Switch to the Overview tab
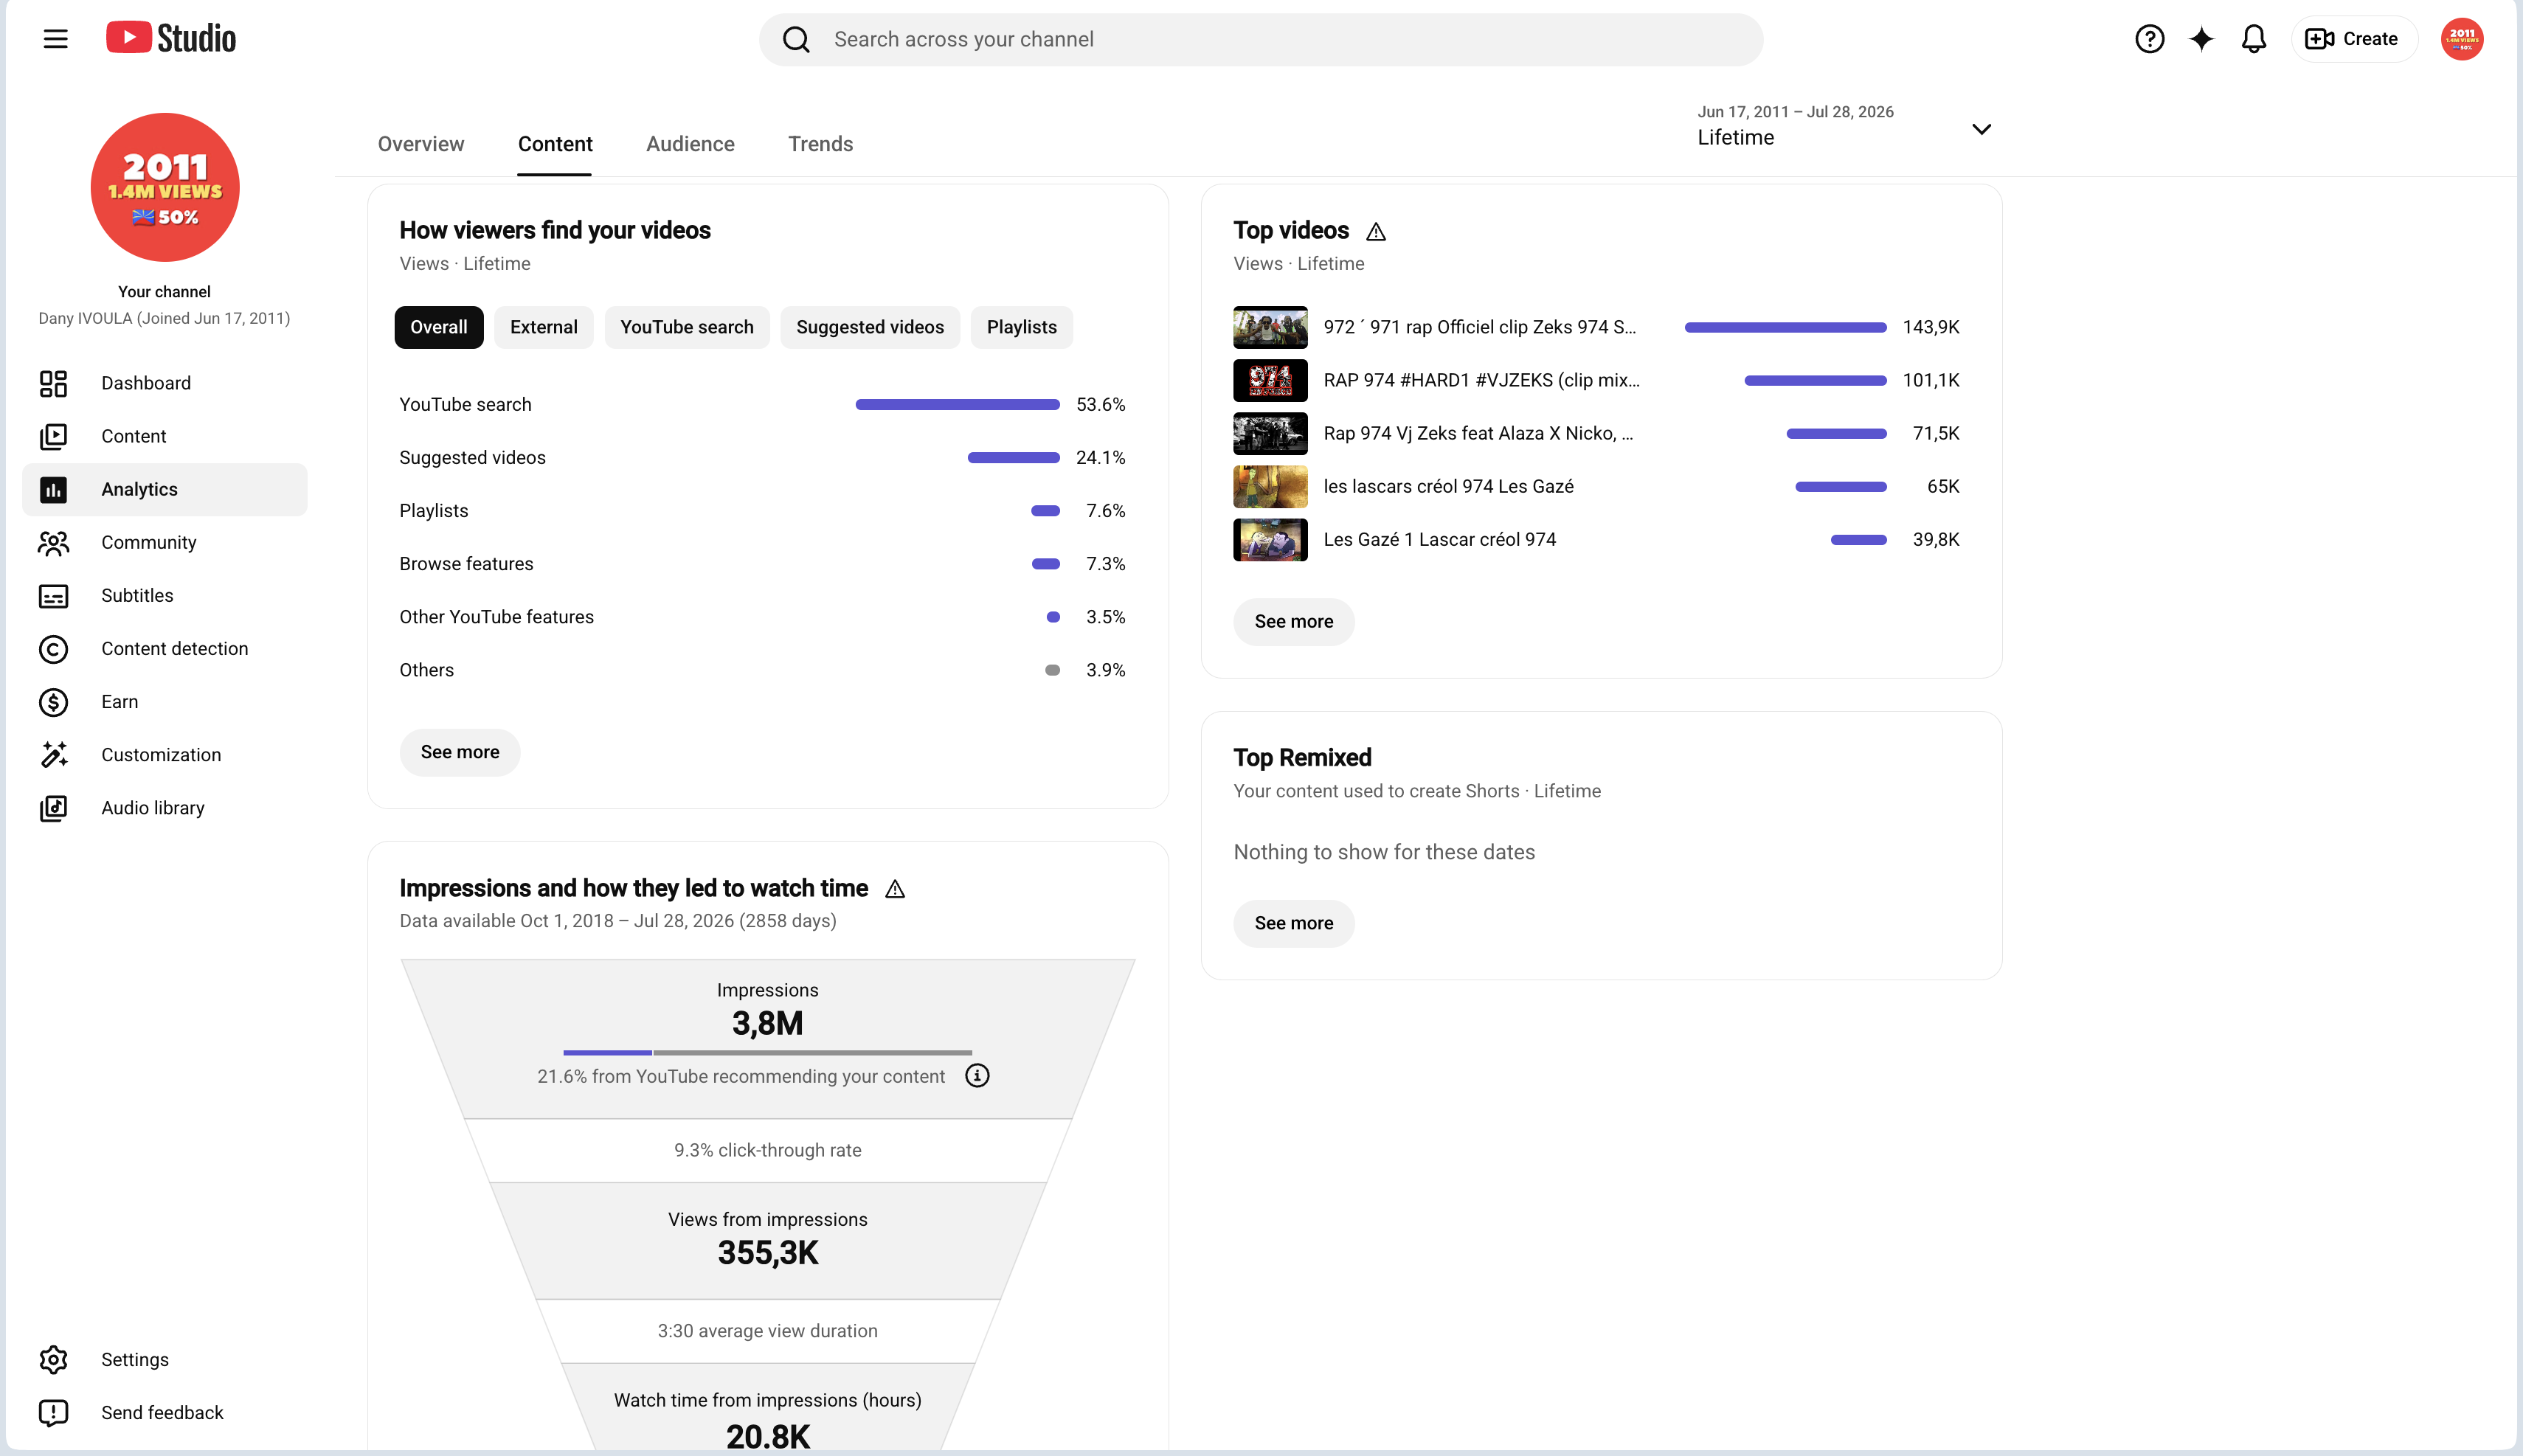 click(x=421, y=144)
